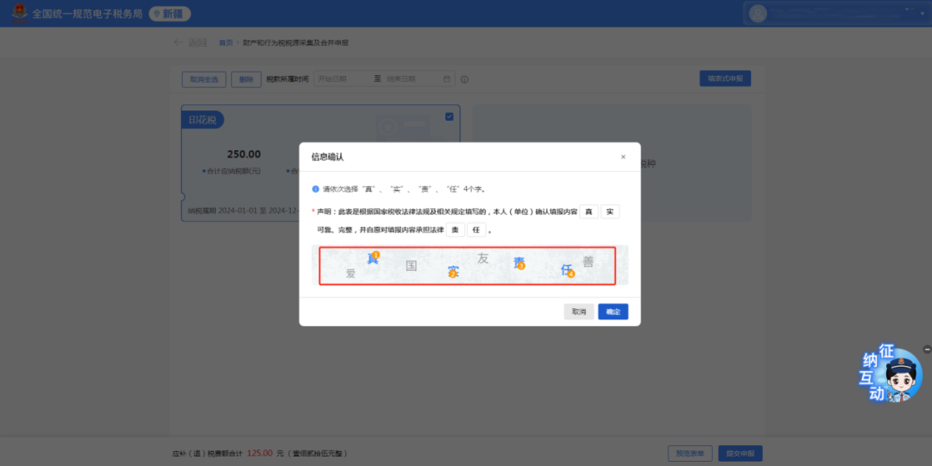
Task: Open the 新疆 region selector
Action: point(169,14)
